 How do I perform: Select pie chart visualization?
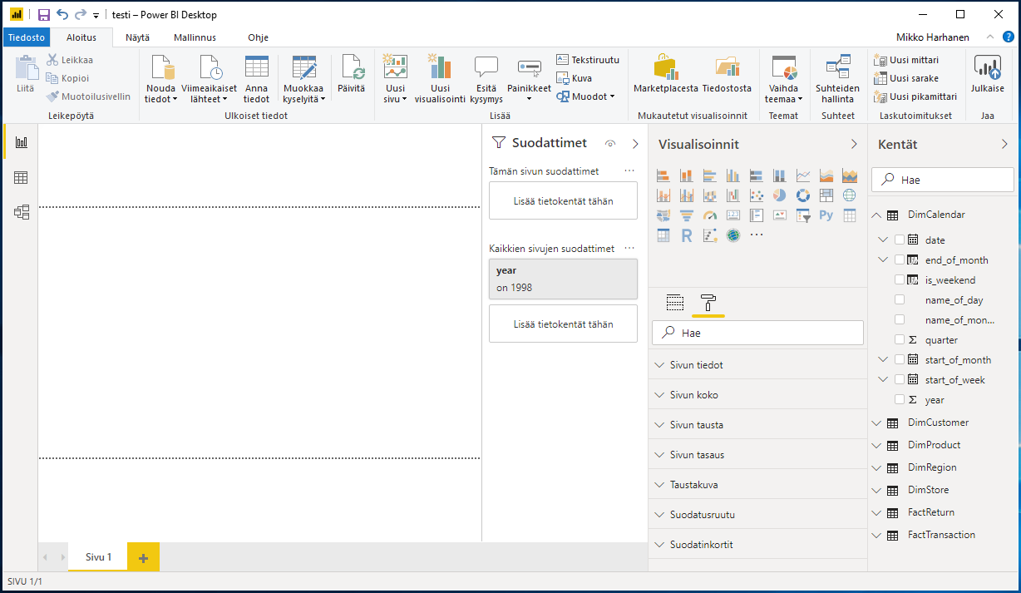(780, 195)
